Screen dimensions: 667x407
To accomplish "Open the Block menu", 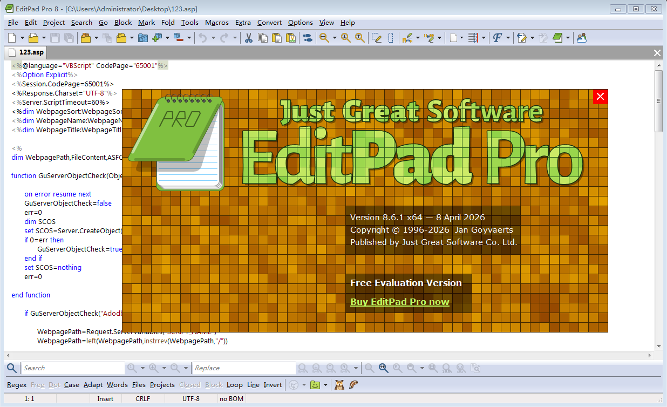I will (x=123, y=23).
